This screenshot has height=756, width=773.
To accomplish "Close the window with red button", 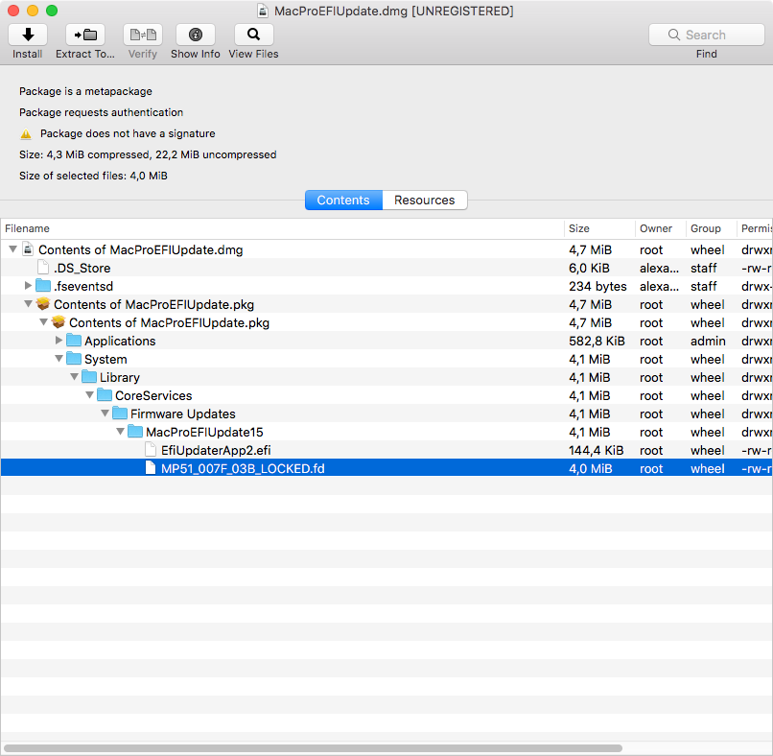I will tap(13, 11).
